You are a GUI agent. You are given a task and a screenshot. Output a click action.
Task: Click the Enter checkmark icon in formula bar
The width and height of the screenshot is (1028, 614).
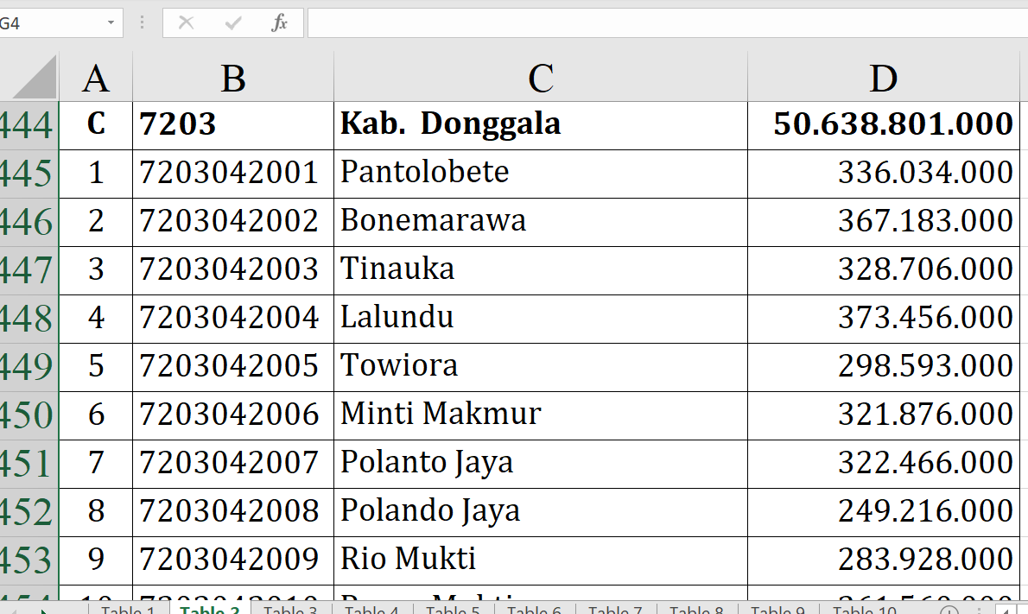232,23
